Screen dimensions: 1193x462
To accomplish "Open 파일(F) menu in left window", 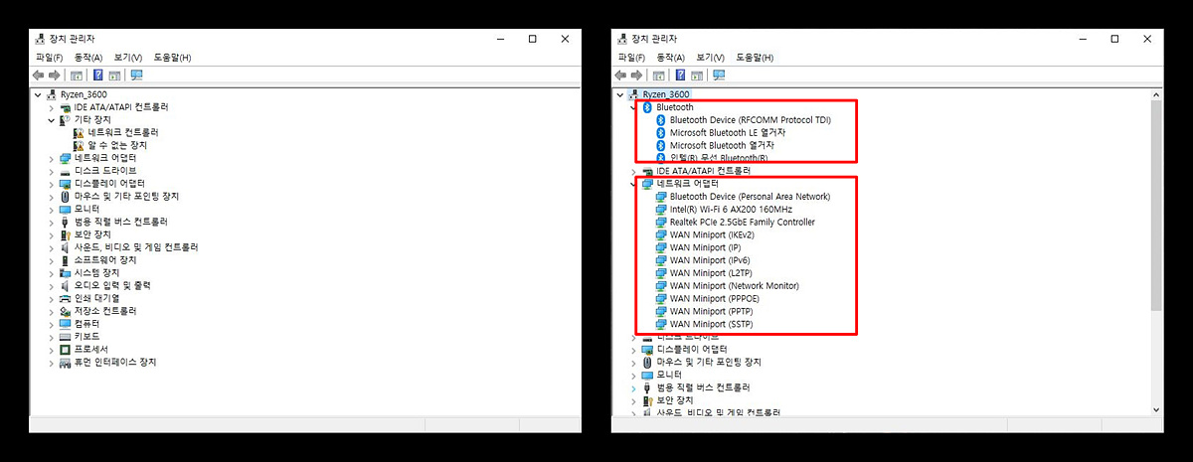I will 49,58.
